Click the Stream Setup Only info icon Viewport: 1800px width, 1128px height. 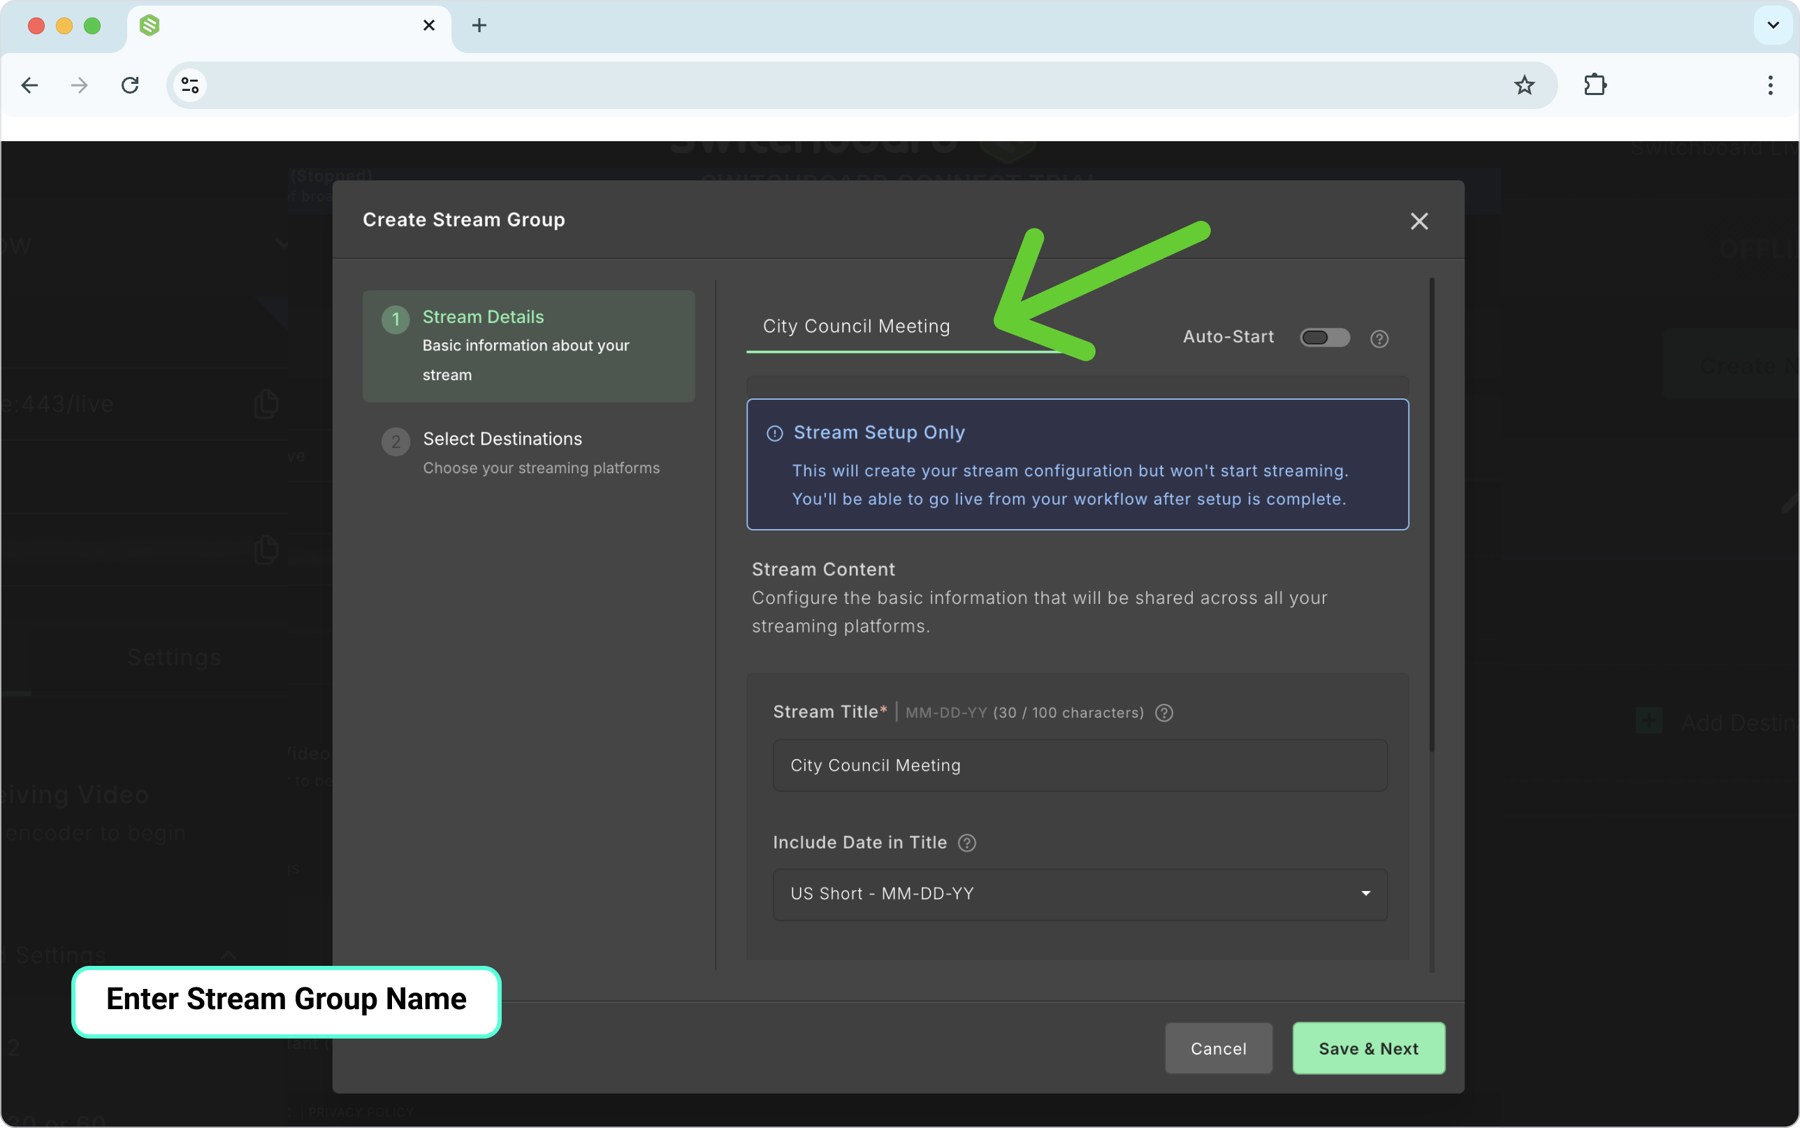click(x=775, y=433)
